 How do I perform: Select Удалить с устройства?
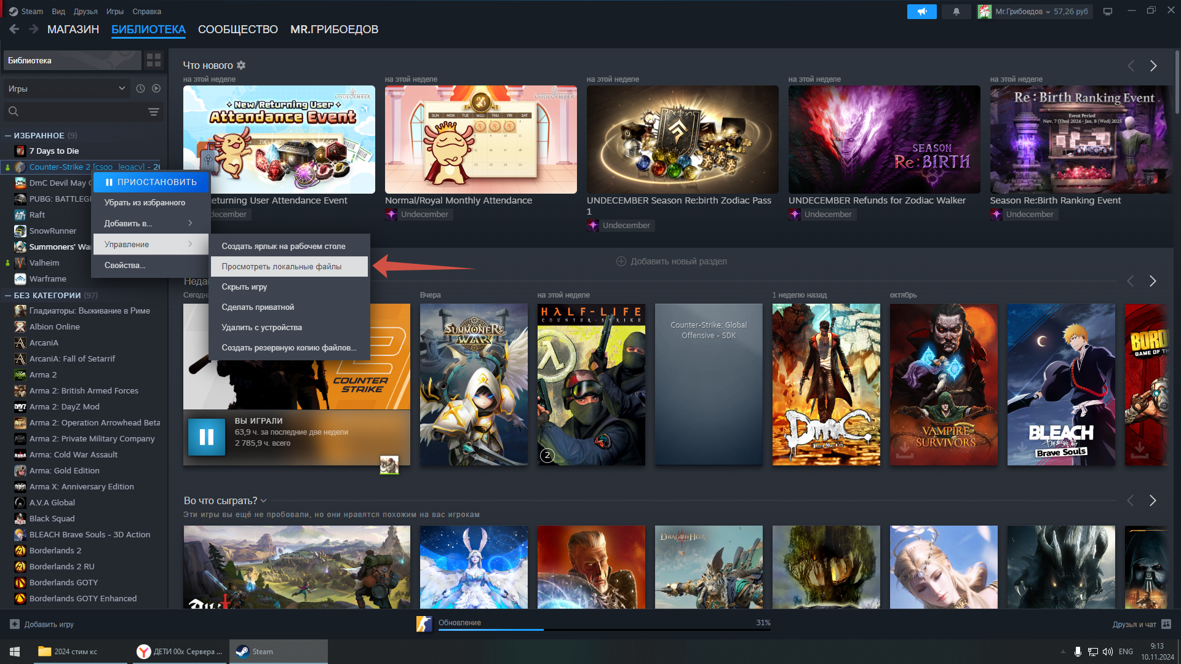[x=289, y=327]
